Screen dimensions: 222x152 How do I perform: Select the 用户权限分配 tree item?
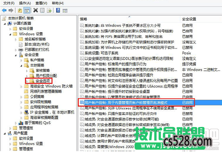(46, 76)
